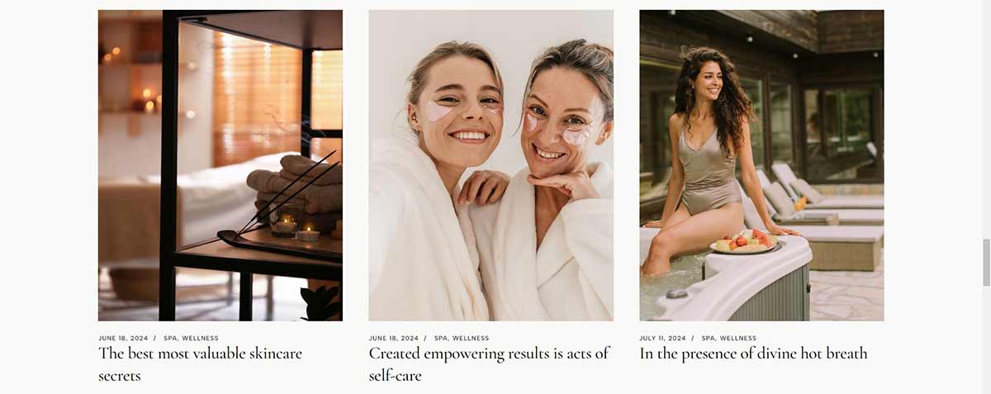Open the two women in bathrobes thumbnail
The width and height of the screenshot is (991, 394).
(x=491, y=165)
